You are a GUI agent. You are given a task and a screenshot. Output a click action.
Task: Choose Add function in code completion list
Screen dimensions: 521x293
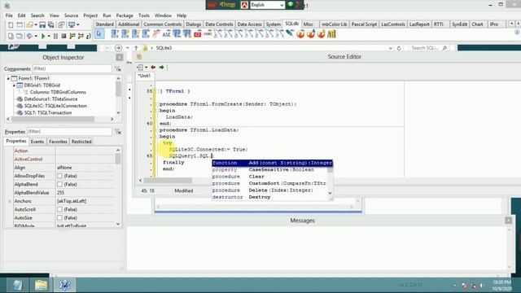coord(272,163)
